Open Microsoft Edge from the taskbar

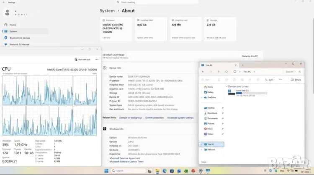coord(165,171)
